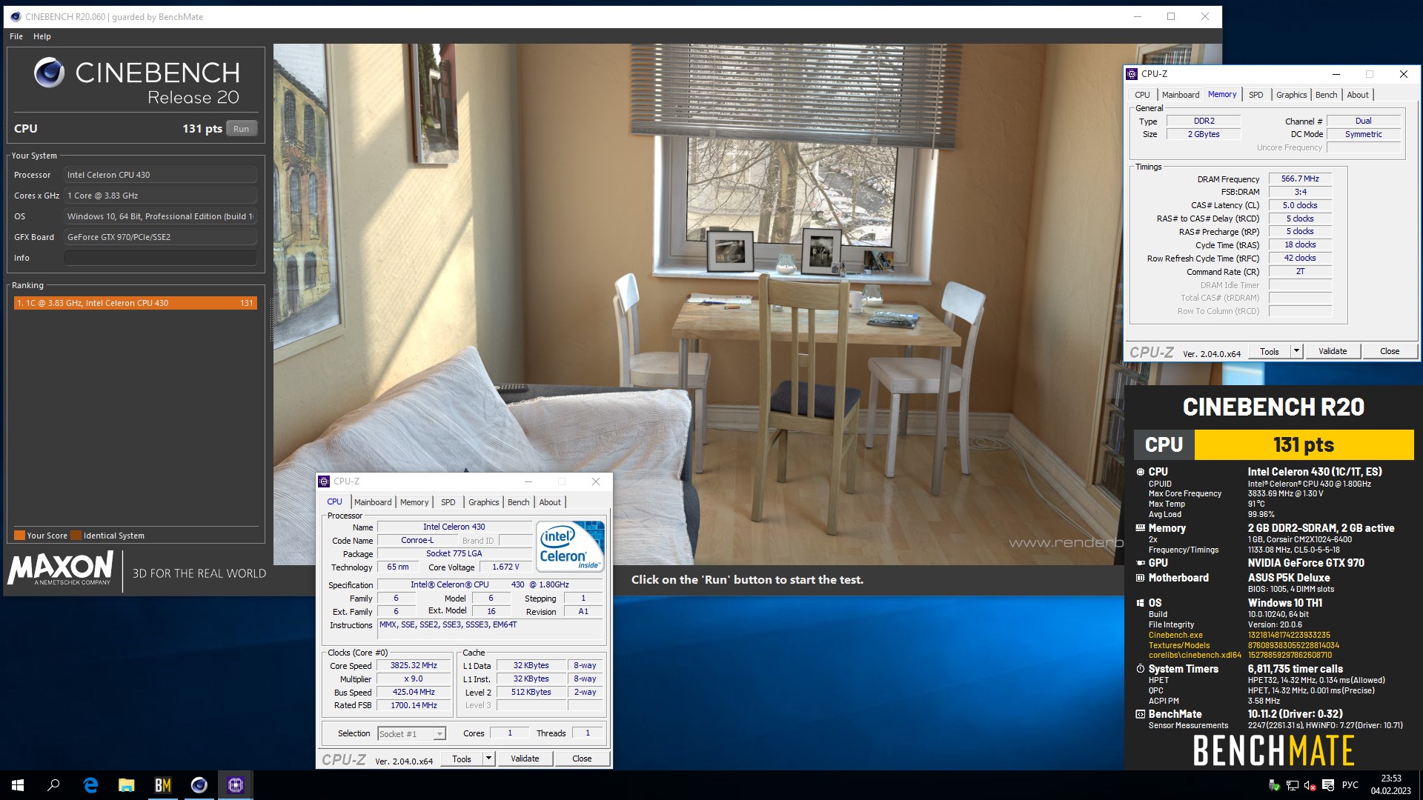Open About tab in memory CPU-Z window
The image size is (1423, 800).
pyautogui.click(x=1358, y=95)
